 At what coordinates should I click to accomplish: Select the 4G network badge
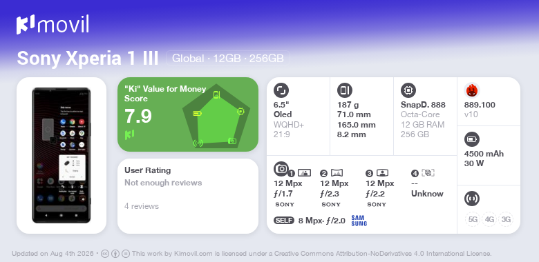tap(489, 219)
